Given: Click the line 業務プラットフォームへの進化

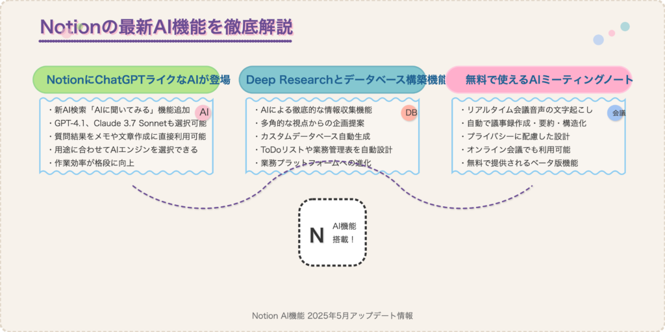Looking at the screenshot, I should coord(313,163).
